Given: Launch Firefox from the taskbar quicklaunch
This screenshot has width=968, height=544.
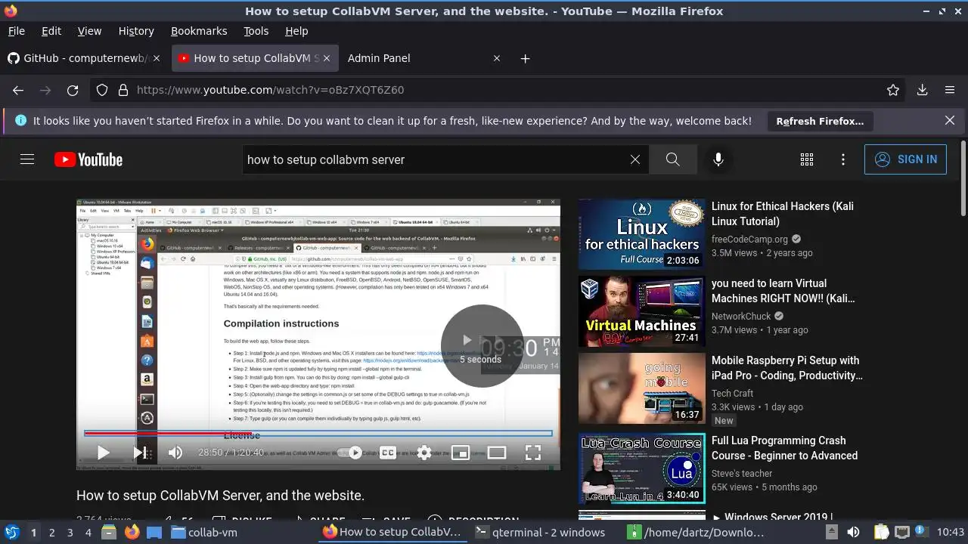Looking at the screenshot, I should click(x=132, y=533).
